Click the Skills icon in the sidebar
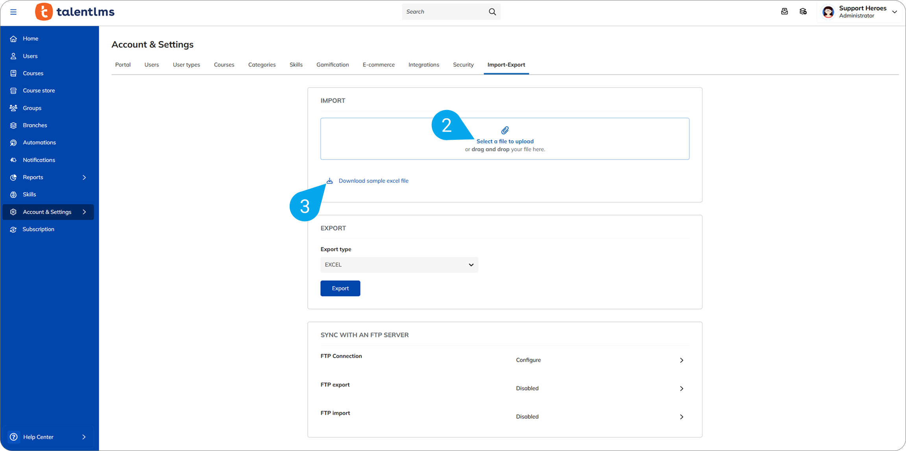This screenshot has height=451, width=906. (x=13, y=194)
